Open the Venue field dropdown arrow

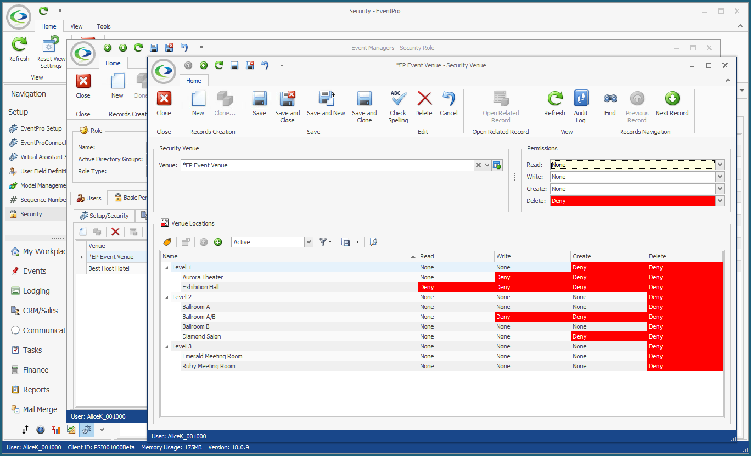[x=487, y=165]
